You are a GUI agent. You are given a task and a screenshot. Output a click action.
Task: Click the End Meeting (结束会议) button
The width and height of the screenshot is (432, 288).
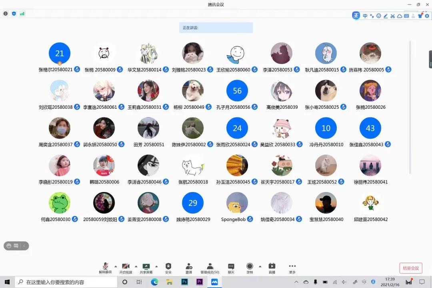coord(411,268)
